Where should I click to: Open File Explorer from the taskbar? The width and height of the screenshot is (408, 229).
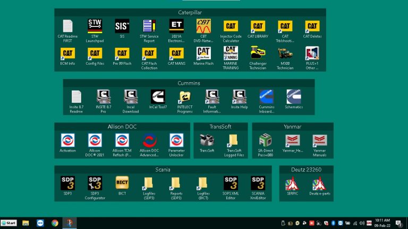(25, 223)
